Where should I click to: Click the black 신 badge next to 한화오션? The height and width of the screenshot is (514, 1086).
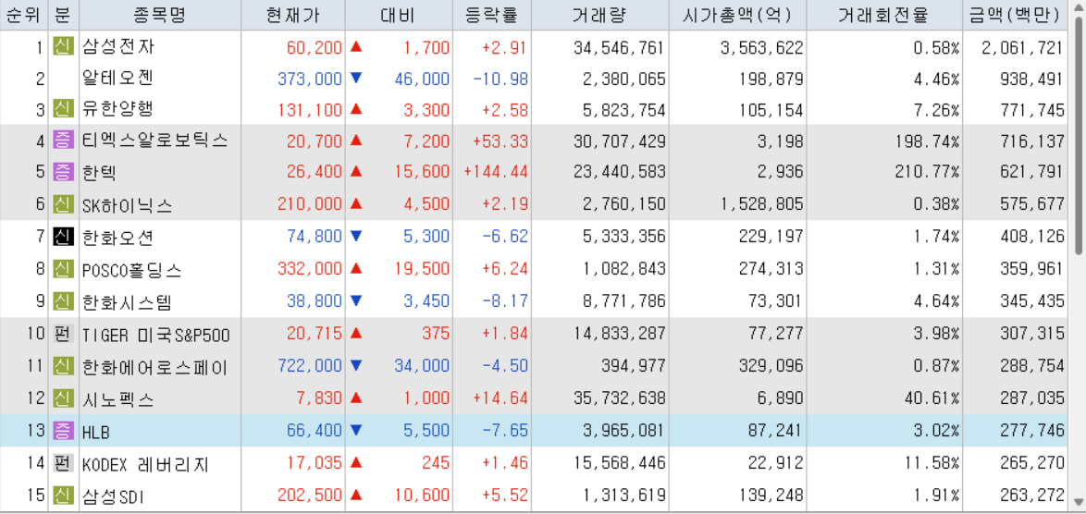(64, 237)
